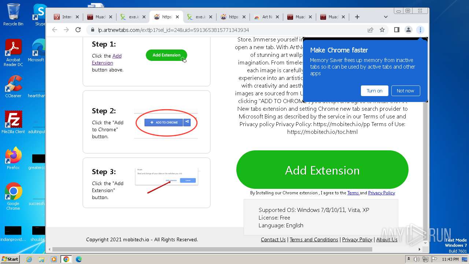Open Chrome three-dot menu
Image resolution: width=469 pixels, height=264 pixels.
pyautogui.click(x=420, y=30)
